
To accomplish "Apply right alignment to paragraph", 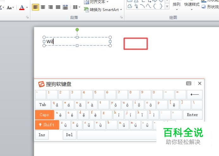I will click(x=50, y=7).
